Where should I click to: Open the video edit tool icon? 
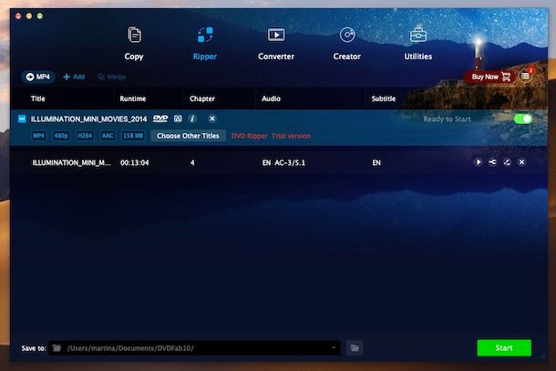coord(507,162)
